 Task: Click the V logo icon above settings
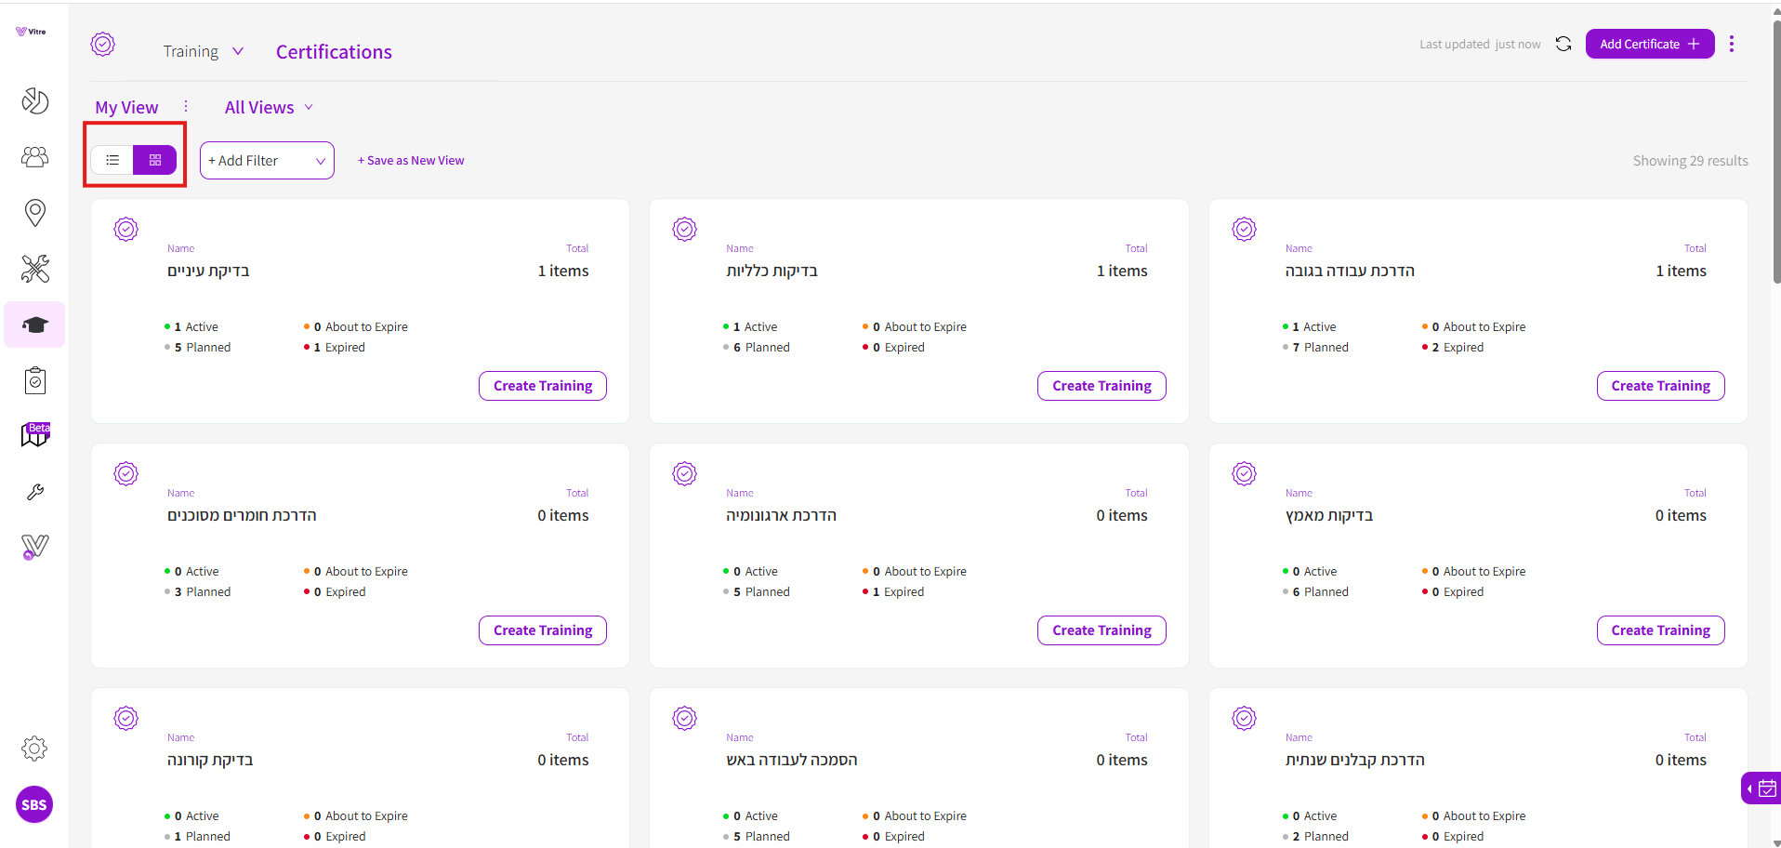(35, 547)
